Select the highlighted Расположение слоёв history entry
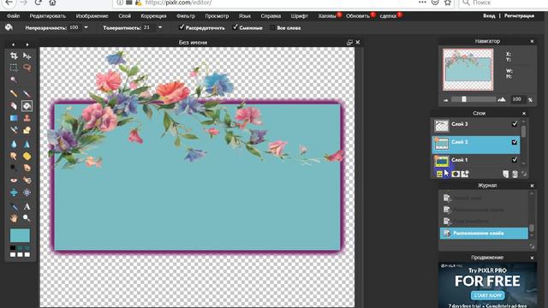 pos(484,234)
